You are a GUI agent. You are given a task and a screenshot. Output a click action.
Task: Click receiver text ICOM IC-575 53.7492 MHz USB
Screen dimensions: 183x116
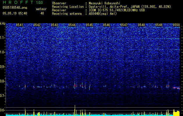pos(117,10)
